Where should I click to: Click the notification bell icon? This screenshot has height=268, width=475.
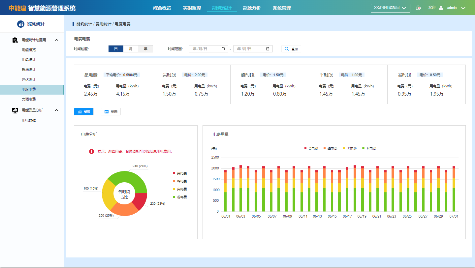click(x=418, y=8)
